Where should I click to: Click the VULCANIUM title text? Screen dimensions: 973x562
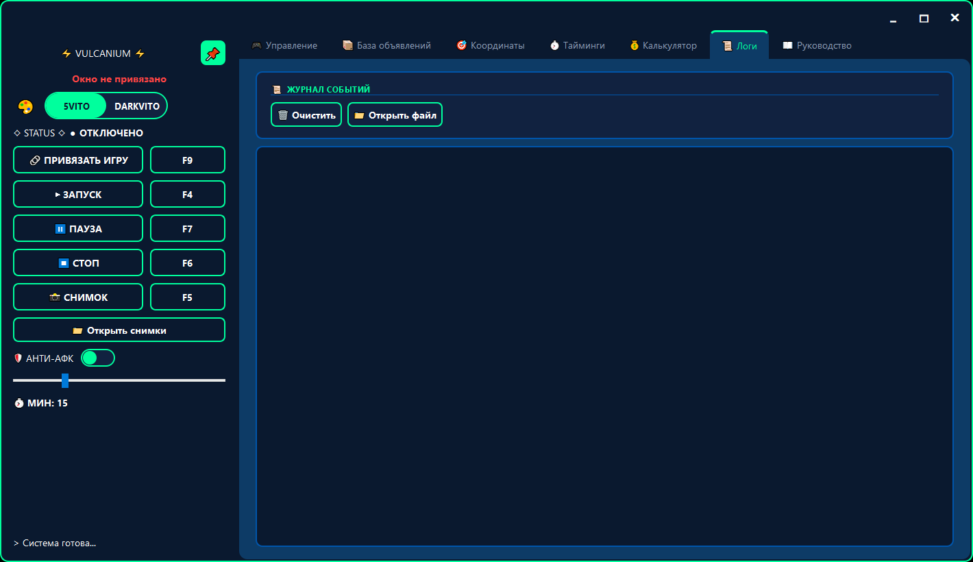click(103, 53)
